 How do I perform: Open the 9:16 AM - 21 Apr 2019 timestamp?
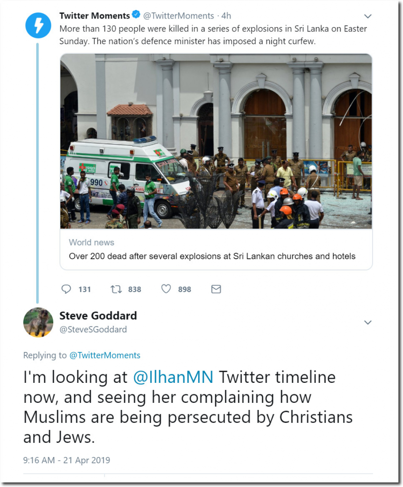pos(67,460)
